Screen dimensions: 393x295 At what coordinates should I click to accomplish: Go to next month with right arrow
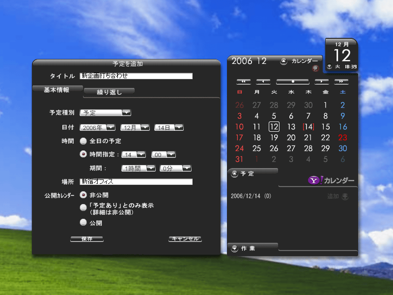322,82
